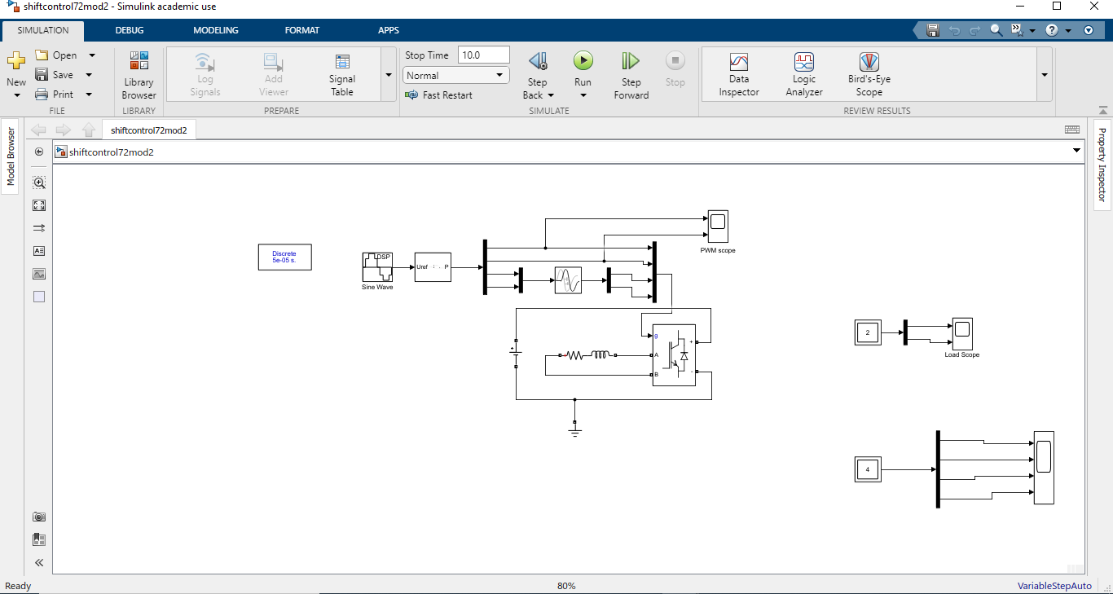The height and width of the screenshot is (594, 1113).
Task: Click the keyboard shortcuts icon
Action: pyautogui.click(x=1072, y=130)
